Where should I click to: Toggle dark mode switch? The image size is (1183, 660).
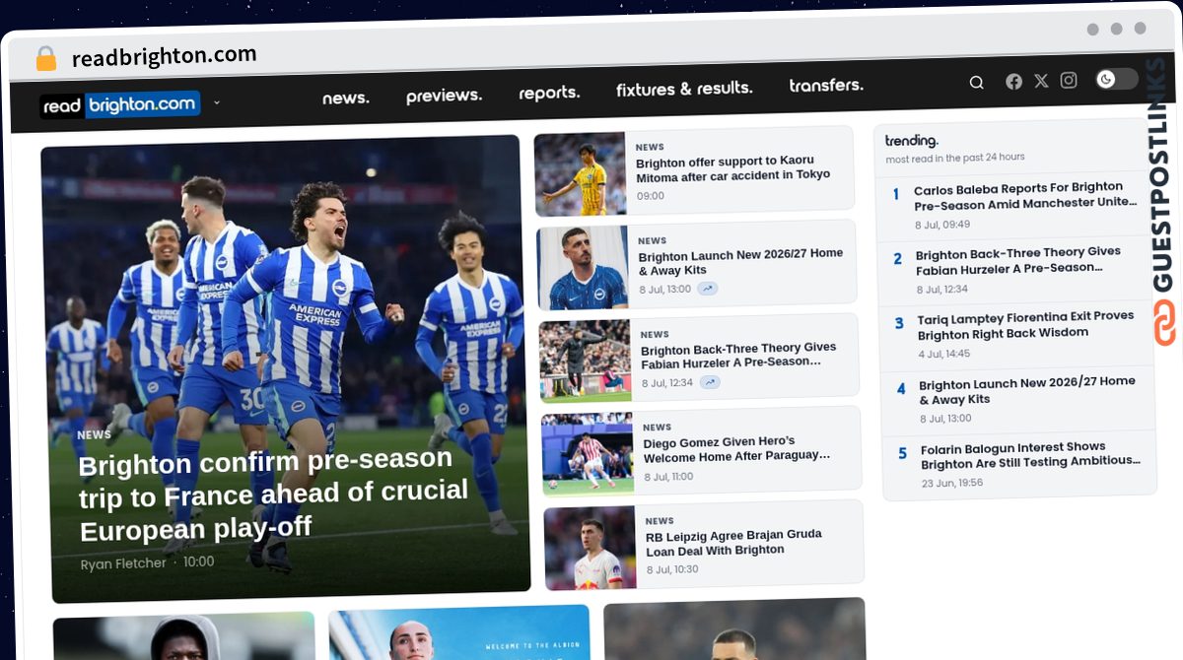pyautogui.click(x=1117, y=79)
